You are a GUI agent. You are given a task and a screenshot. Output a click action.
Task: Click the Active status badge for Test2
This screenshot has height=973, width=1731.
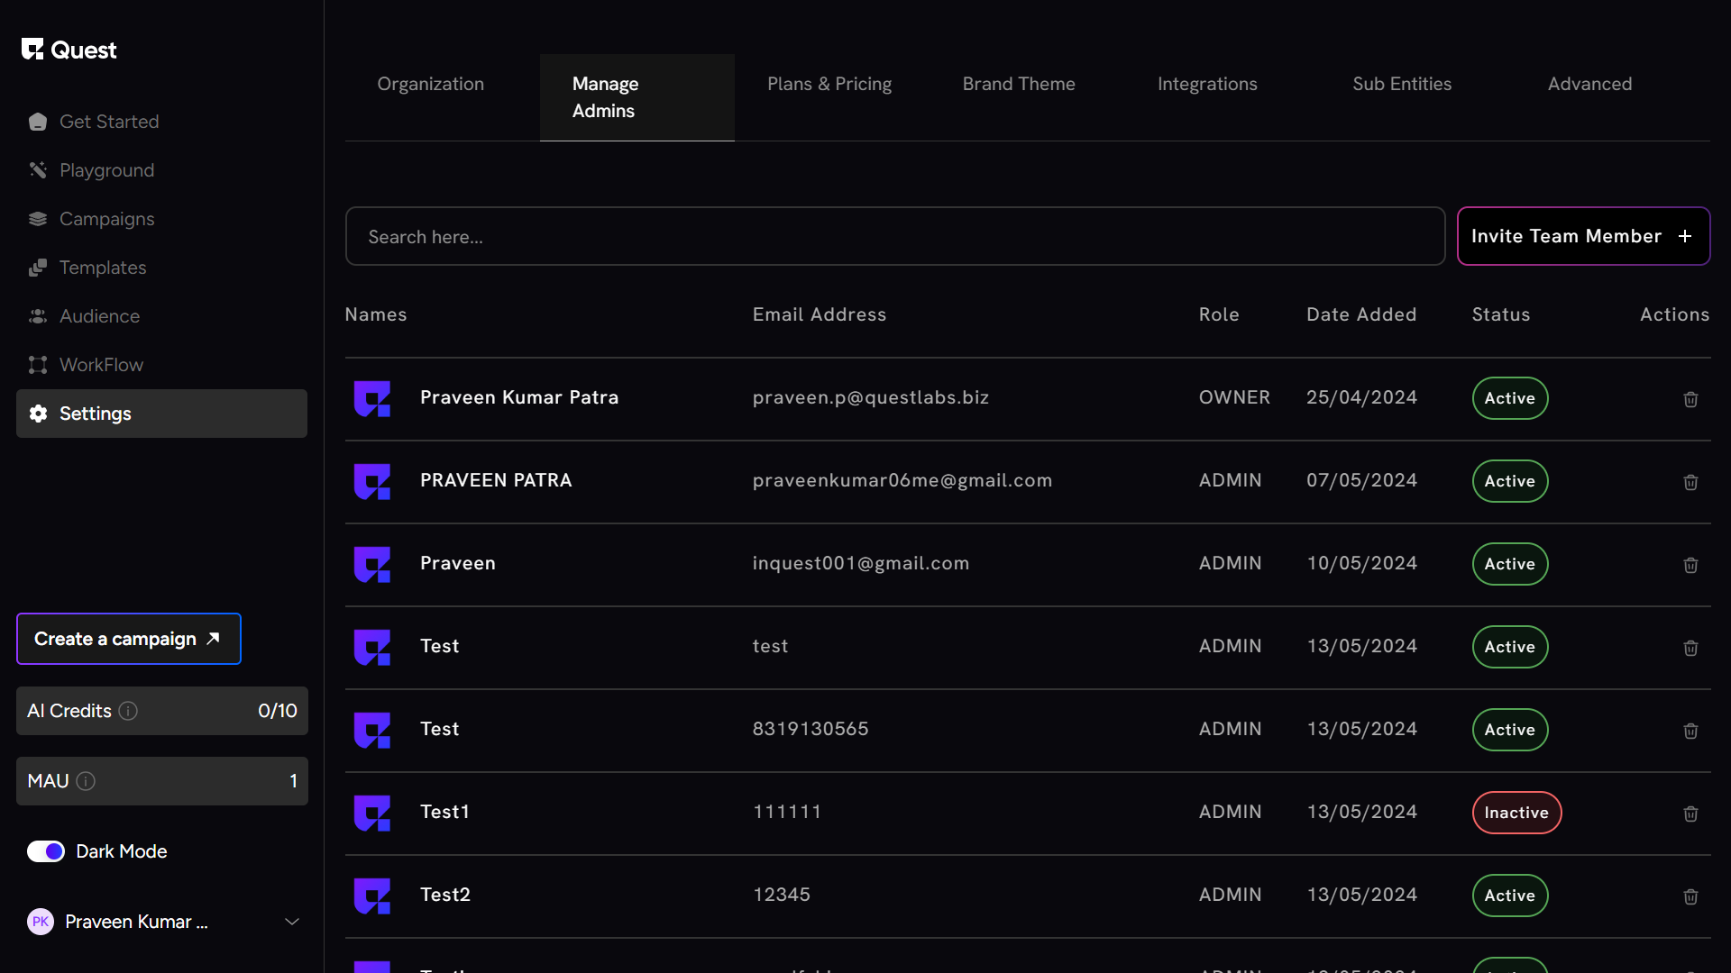point(1509,896)
